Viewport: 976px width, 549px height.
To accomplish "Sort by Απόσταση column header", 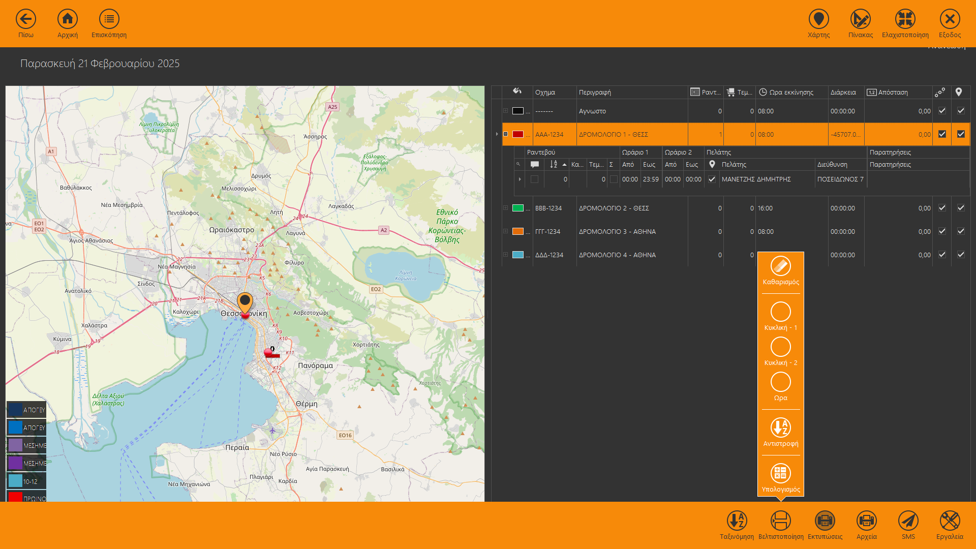I will (x=898, y=92).
